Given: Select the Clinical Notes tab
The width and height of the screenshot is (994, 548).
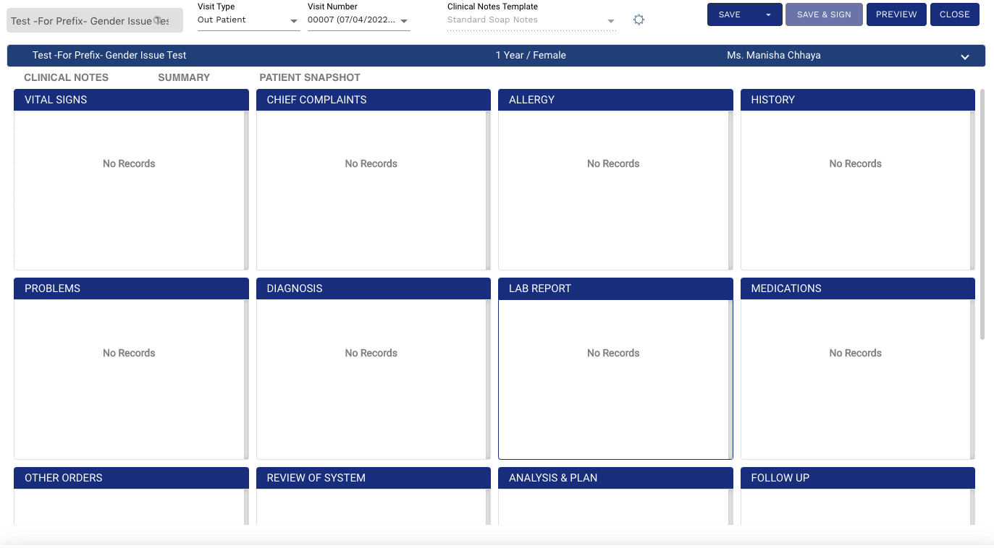Looking at the screenshot, I should (x=66, y=77).
